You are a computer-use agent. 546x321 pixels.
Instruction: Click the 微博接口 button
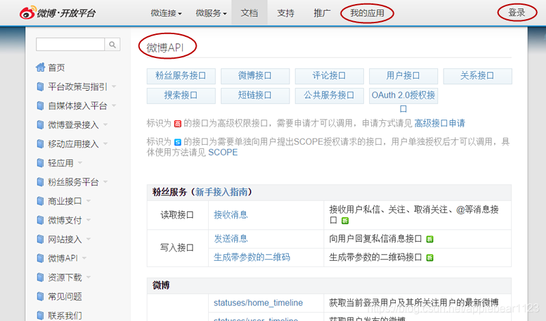255,76
